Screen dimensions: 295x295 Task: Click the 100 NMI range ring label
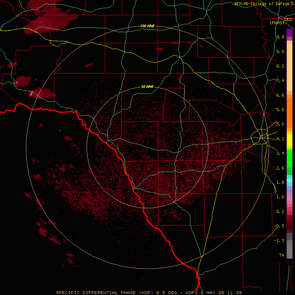coord(147,26)
